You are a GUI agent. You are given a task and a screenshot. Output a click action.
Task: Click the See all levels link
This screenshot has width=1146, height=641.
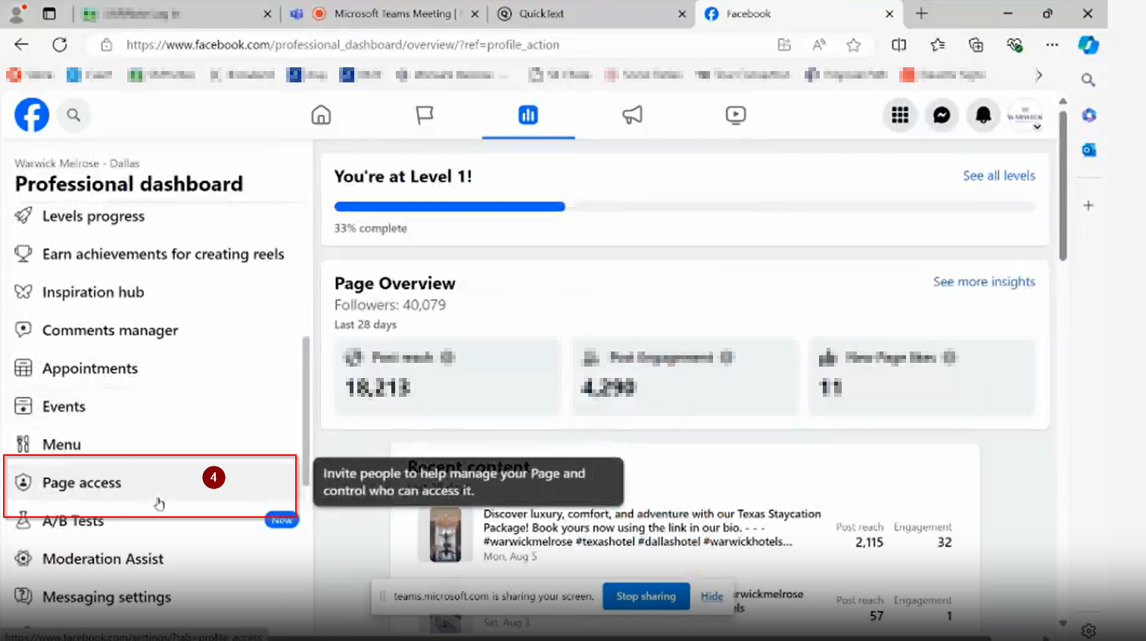(998, 175)
